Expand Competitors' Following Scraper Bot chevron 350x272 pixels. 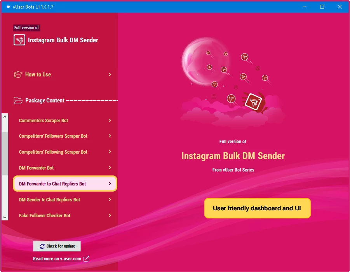110,152
